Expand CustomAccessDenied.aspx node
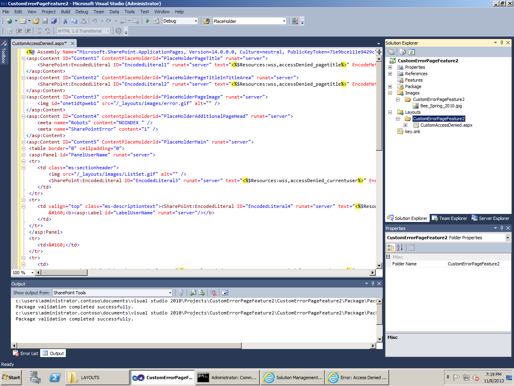The image size is (514, 386). tap(405, 125)
